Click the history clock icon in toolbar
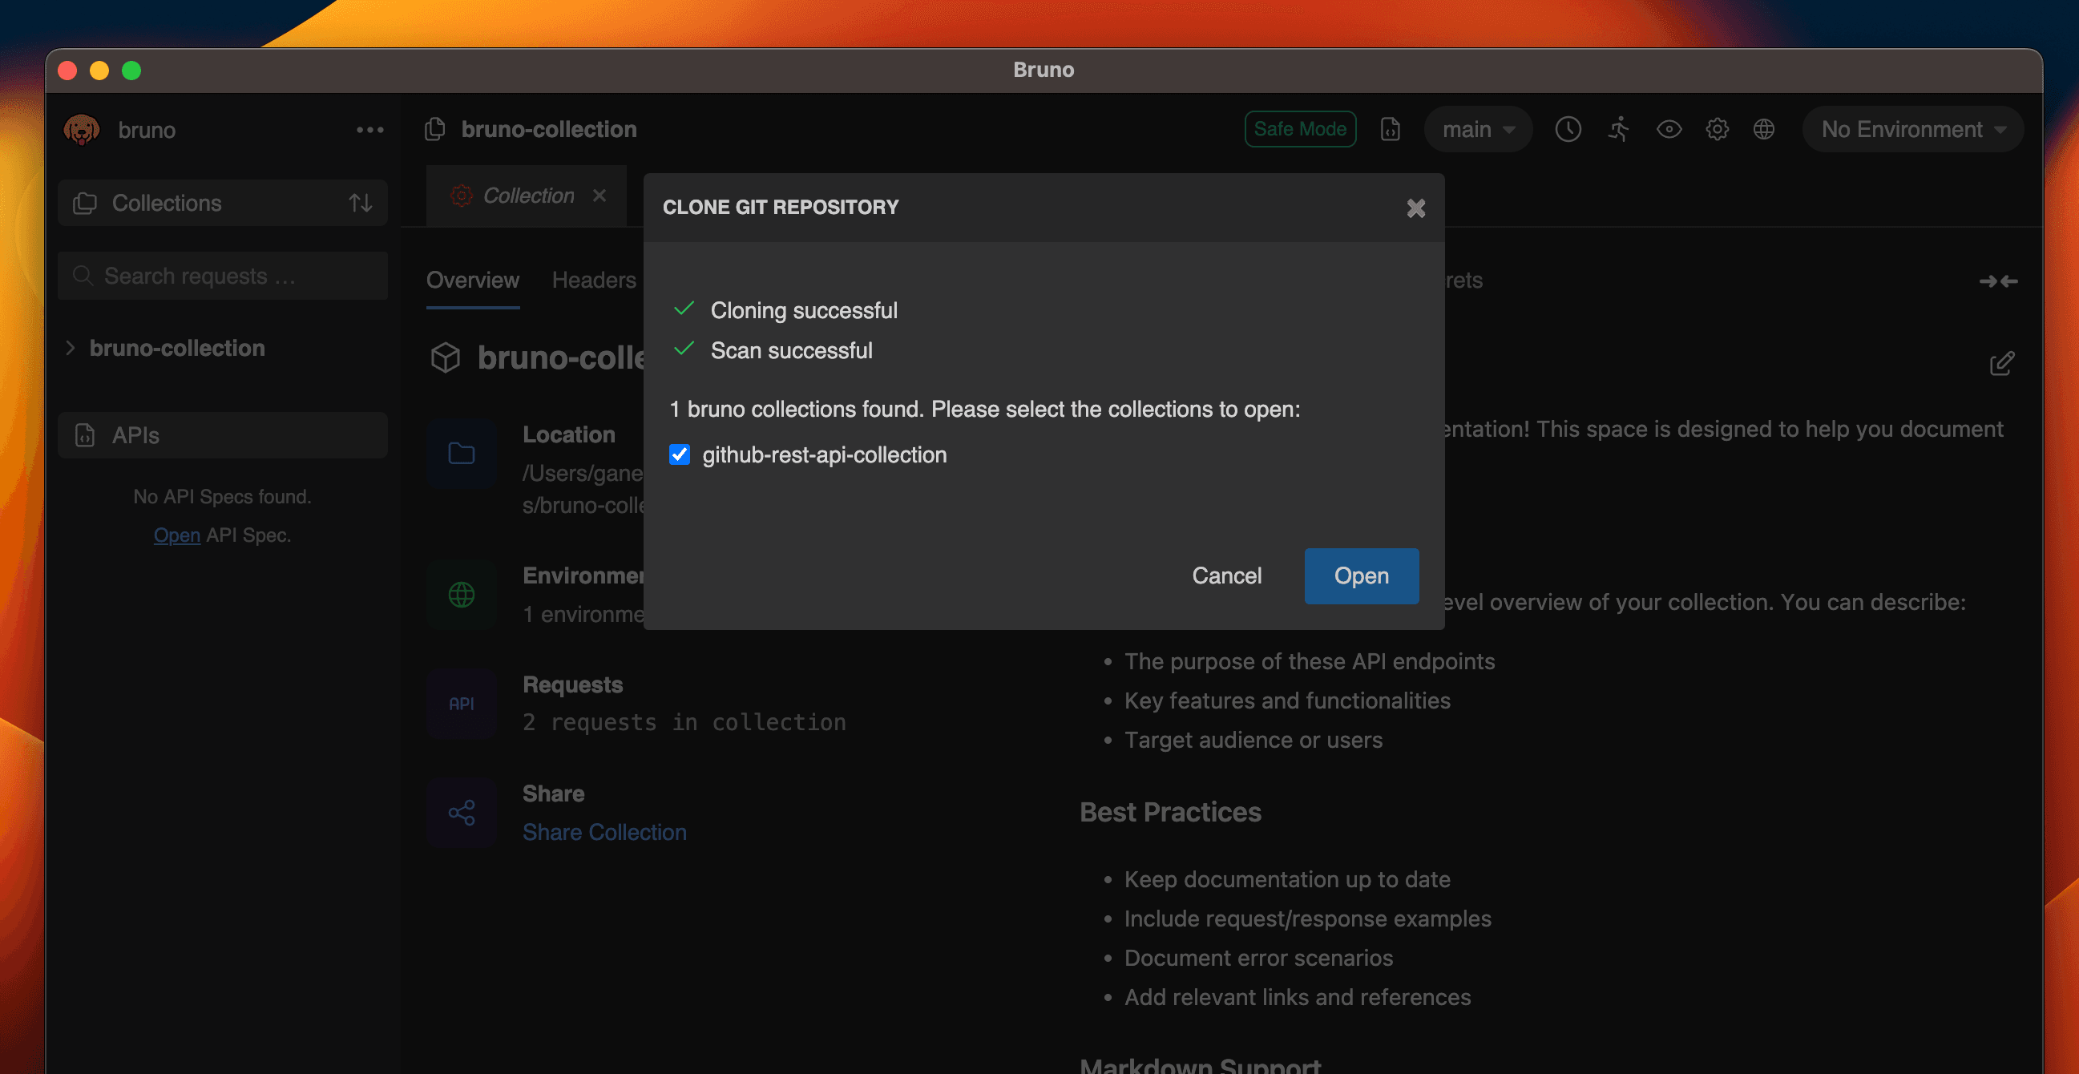Viewport: 2079px width, 1074px height. (x=1568, y=129)
